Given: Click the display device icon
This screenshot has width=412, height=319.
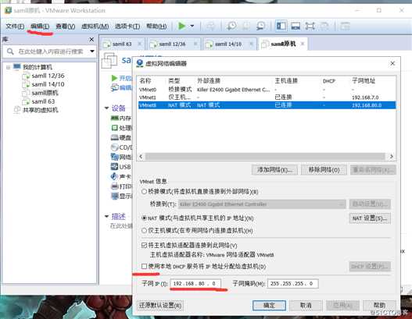Looking at the screenshot, I should point(115,196).
